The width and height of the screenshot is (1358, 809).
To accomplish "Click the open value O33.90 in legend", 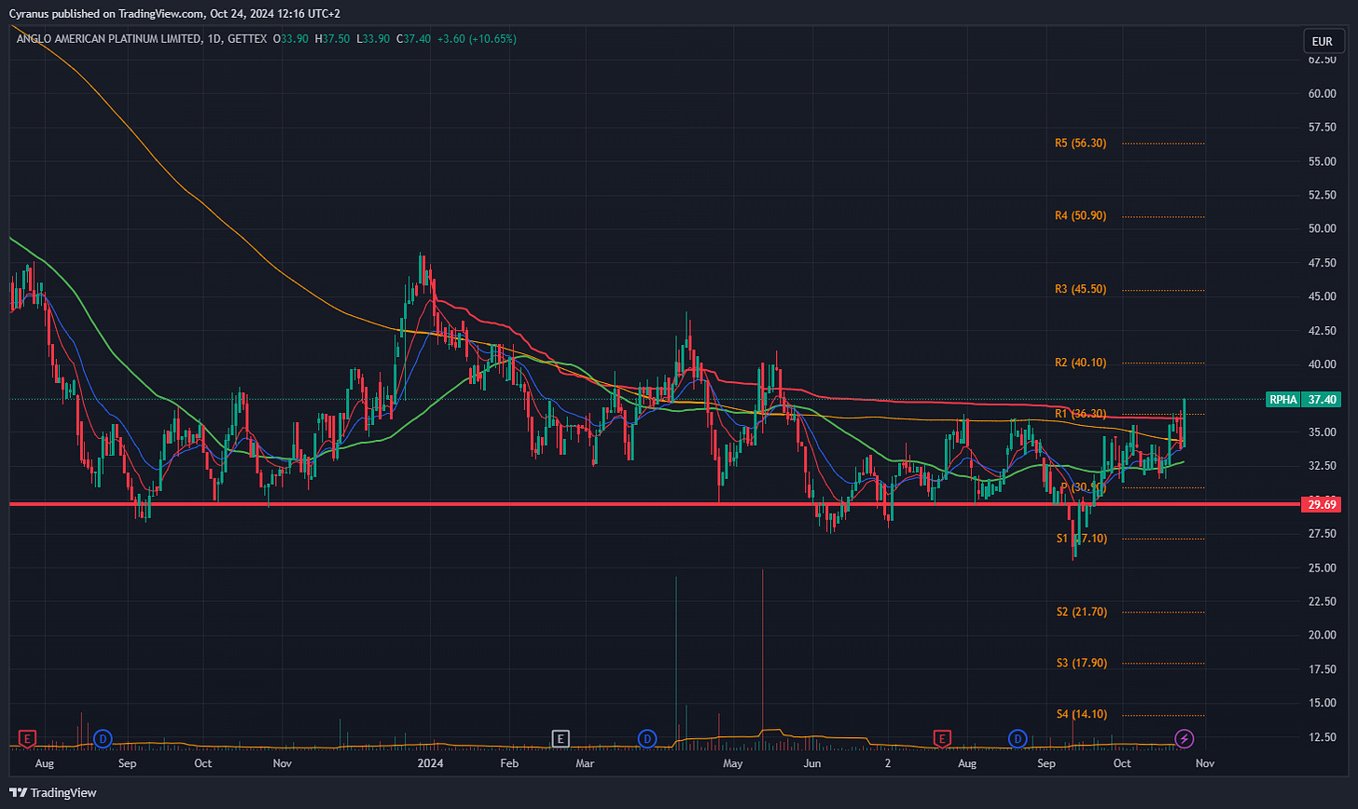I will click(x=292, y=39).
